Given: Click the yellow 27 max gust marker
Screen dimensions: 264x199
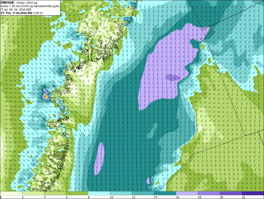Looking at the screenshot, I should (x=46, y=96).
